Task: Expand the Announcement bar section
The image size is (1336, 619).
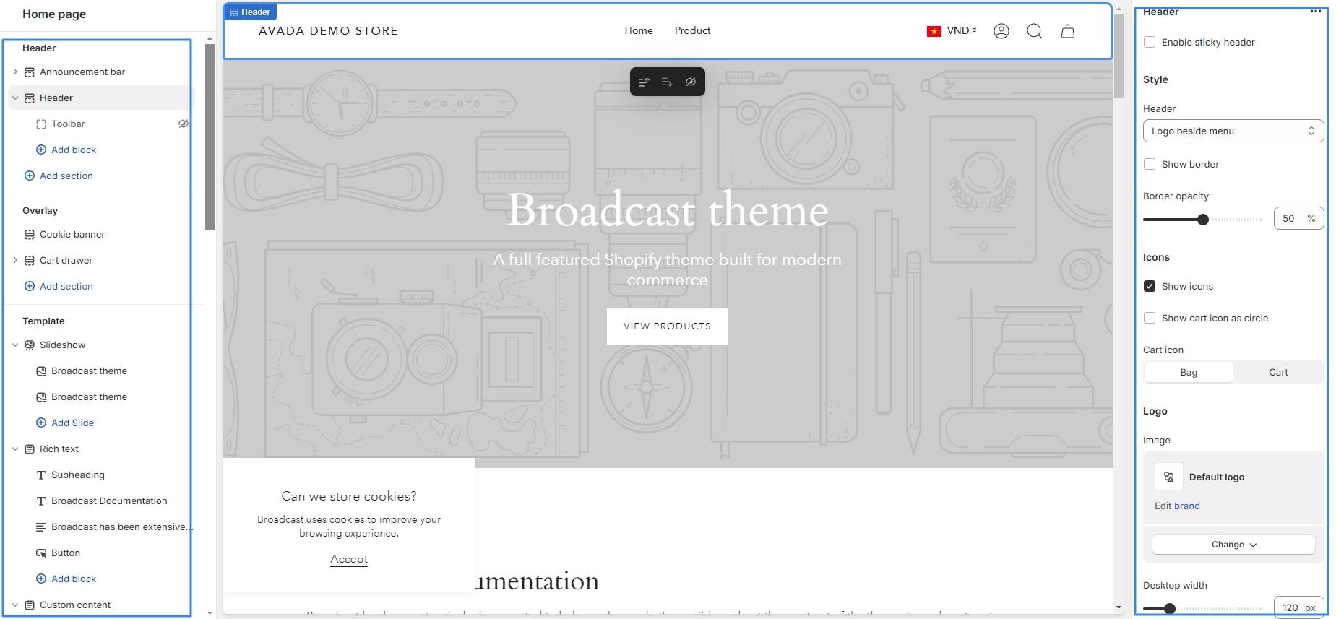Action: 15,72
